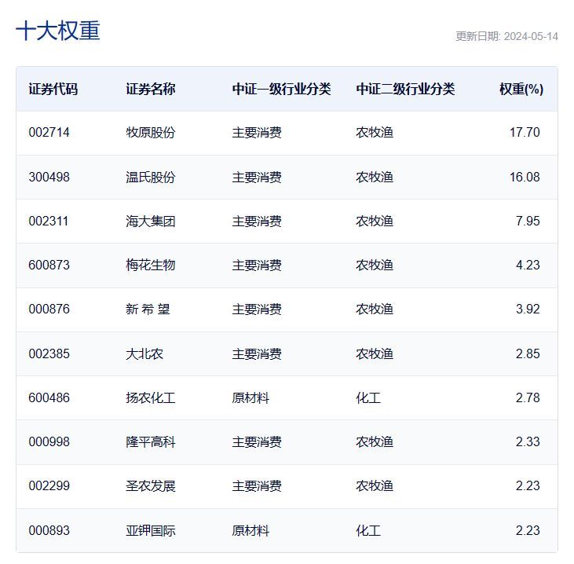Click the 权重(%) column header
Screen dimensions: 574x564
pos(521,89)
